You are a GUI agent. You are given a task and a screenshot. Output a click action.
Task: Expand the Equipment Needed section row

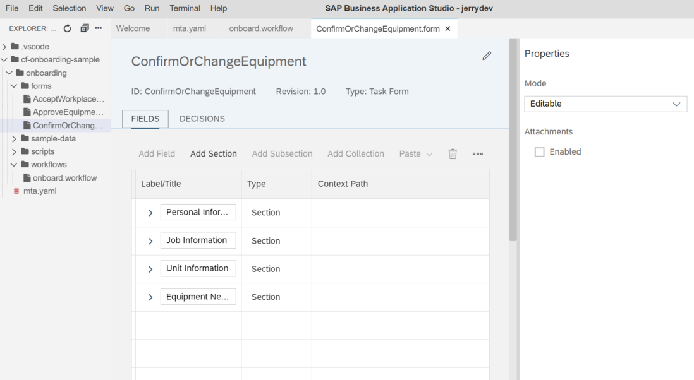pyautogui.click(x=150, y=297)
